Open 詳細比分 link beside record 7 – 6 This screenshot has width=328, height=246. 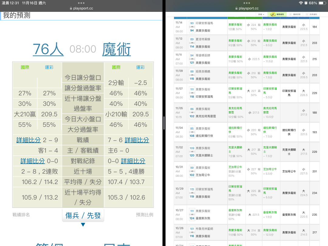(x=137, y=140)
